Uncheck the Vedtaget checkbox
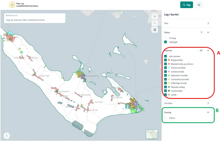 (166, 42)
